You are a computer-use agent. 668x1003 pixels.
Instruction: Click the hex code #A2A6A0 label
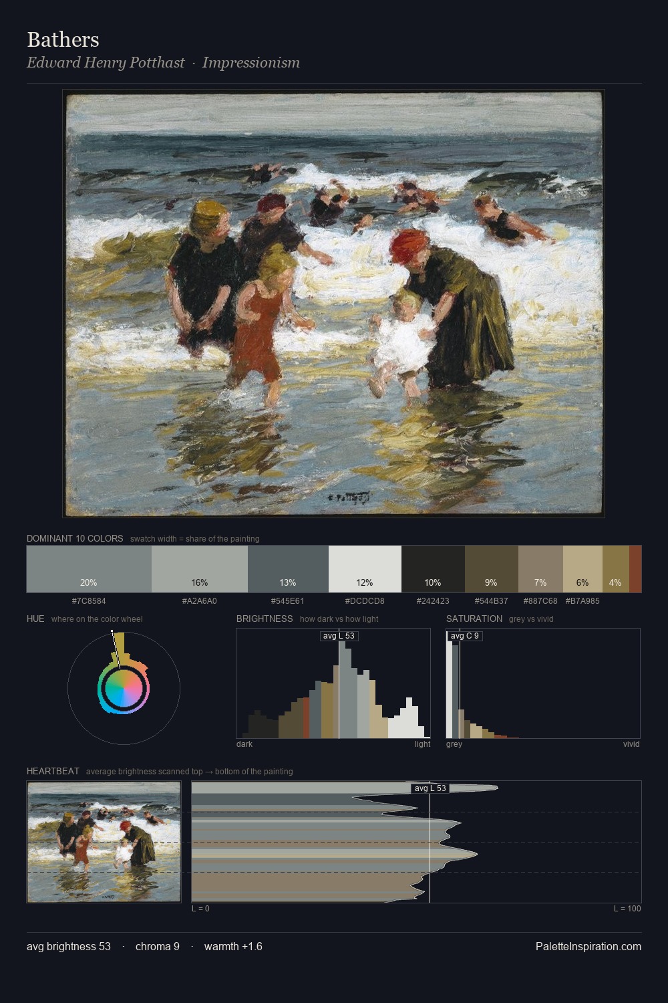click(200, 600)
